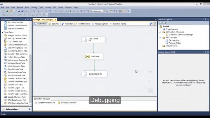Click the Save All toolbar icon
The width and height of the screenshot is (210, 118).
(22, 11)
